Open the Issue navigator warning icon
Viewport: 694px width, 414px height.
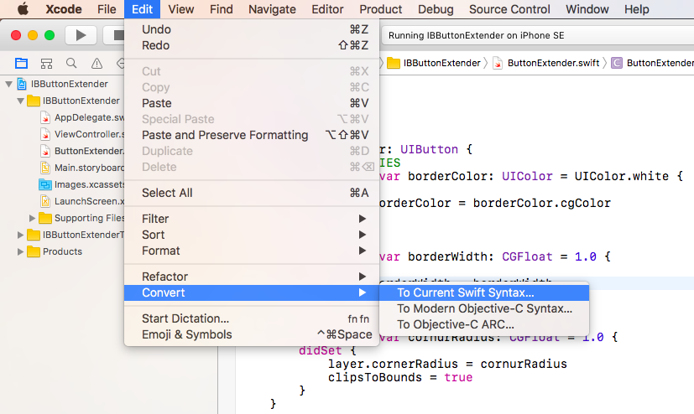coord(97,64)
